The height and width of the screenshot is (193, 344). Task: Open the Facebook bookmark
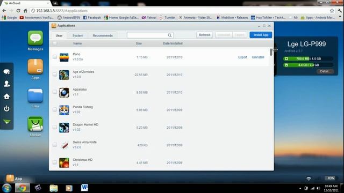click(92, 18)
